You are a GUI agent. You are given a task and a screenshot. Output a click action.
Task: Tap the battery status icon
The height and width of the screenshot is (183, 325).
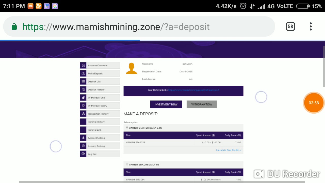[303, 6]
